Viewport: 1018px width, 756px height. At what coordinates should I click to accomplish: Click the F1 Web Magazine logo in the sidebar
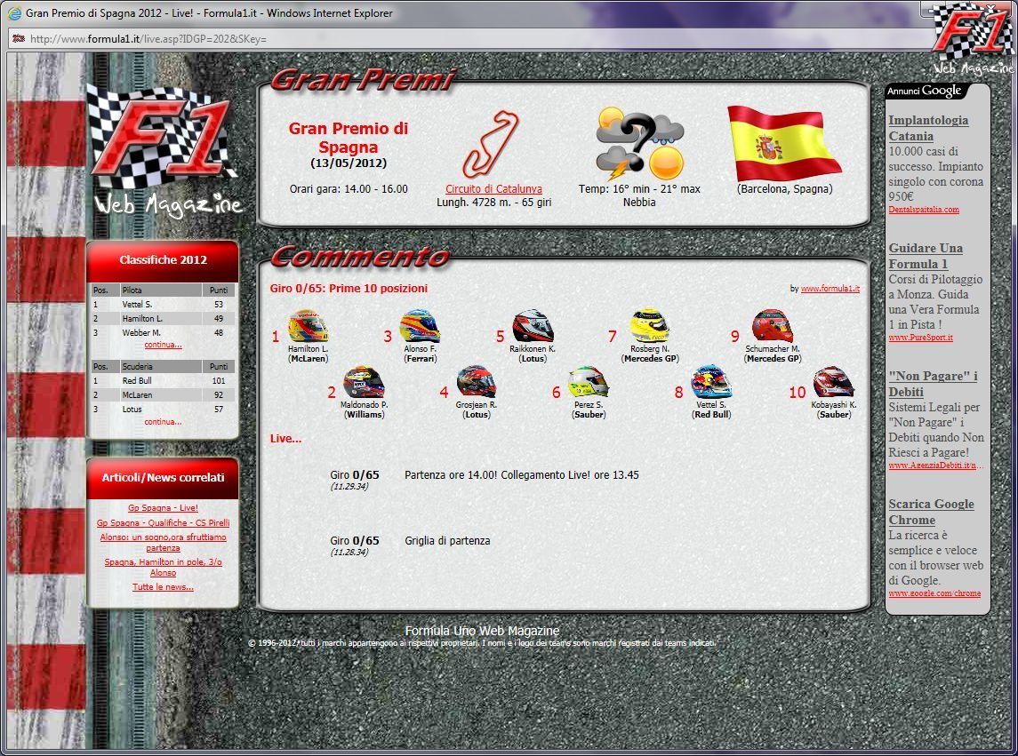[164, 150]
